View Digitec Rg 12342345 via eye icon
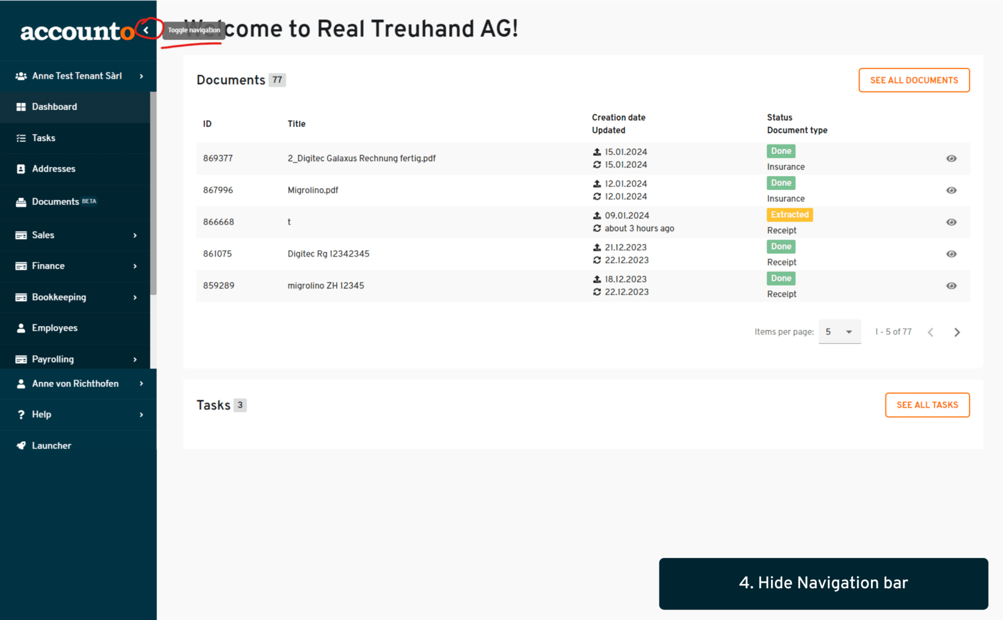The image size is (1003, 620). 951,254
